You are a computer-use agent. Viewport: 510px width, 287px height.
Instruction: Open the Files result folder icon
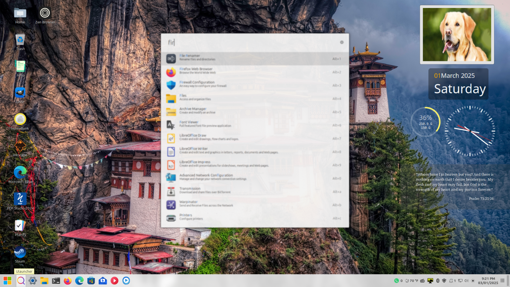(171, 99)
